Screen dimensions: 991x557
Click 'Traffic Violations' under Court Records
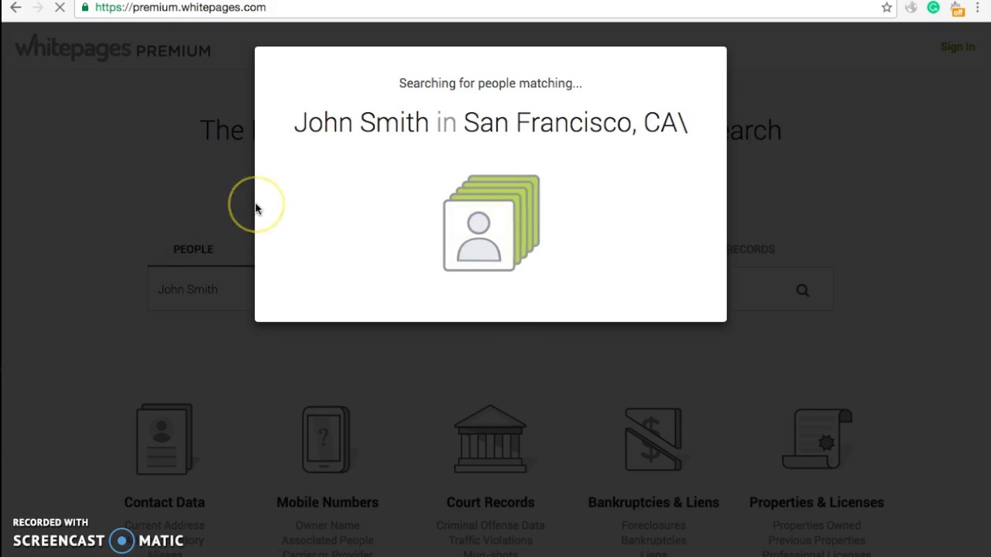point(490,540)
